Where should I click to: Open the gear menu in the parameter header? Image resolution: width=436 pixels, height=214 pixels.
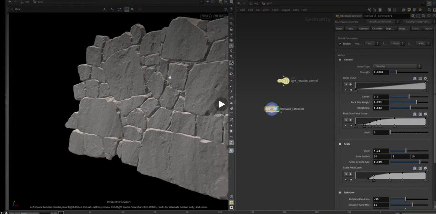click(x=412, y=16)
